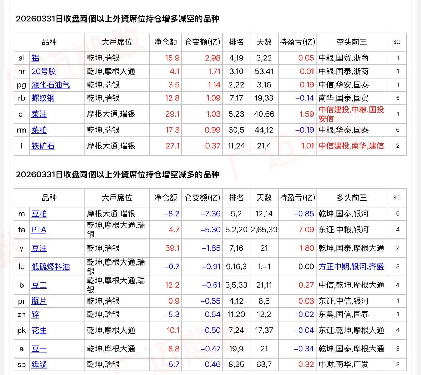Click 方正中期,银河,齐盛 cell
This screenshot has height=375, width=421.
(x=351, y=267)
